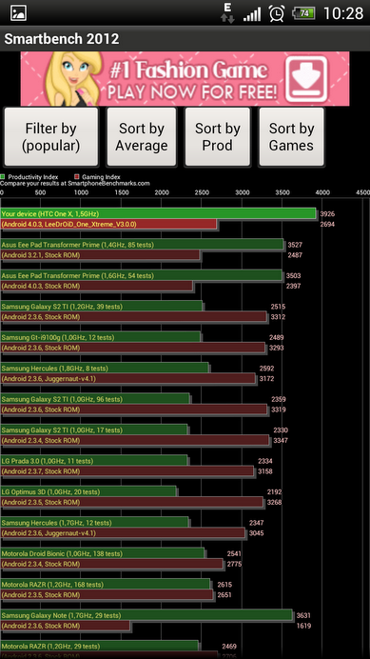The height and width of the screenshot is (659, 370).
Task: Select the Android 3.2.1, Stock ROM bar
Action: pos(101,255)
